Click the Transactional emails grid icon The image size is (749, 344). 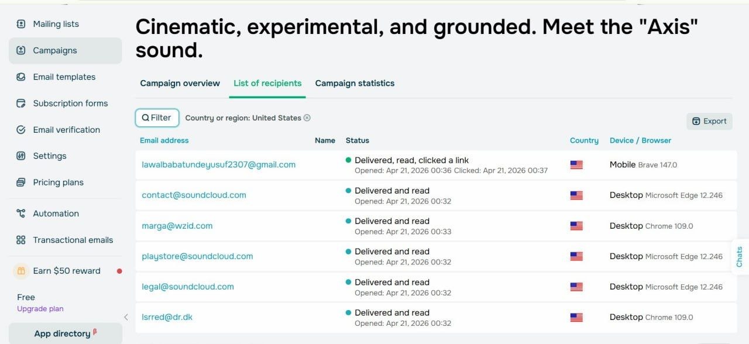click(21, 240)
